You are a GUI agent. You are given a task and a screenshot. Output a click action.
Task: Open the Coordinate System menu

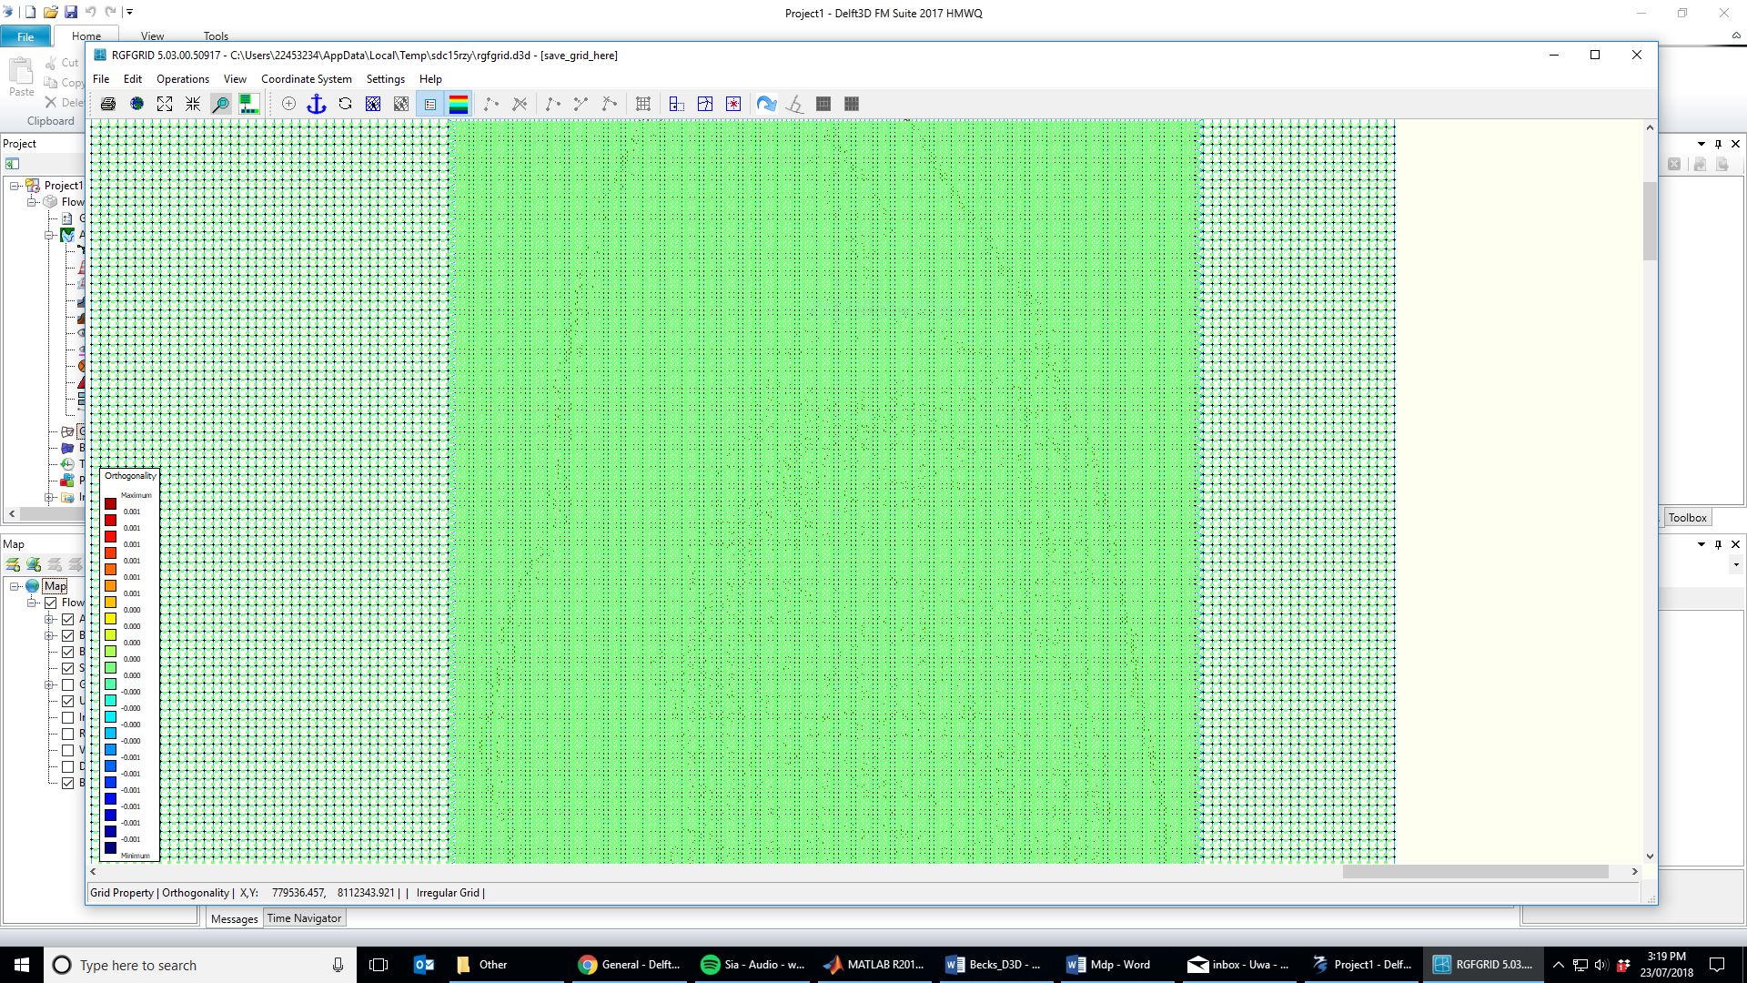coord(306,79)
